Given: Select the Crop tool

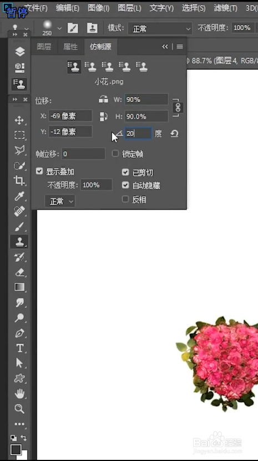Looking at the screenshot, I should coord(19,180).
